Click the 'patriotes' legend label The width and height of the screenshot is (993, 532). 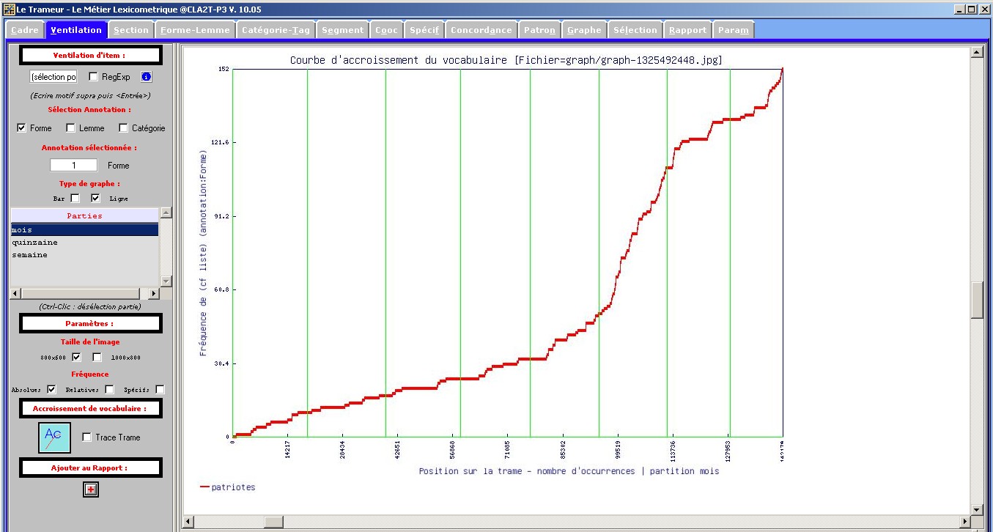pyautogui.click(x=233, y=487)
